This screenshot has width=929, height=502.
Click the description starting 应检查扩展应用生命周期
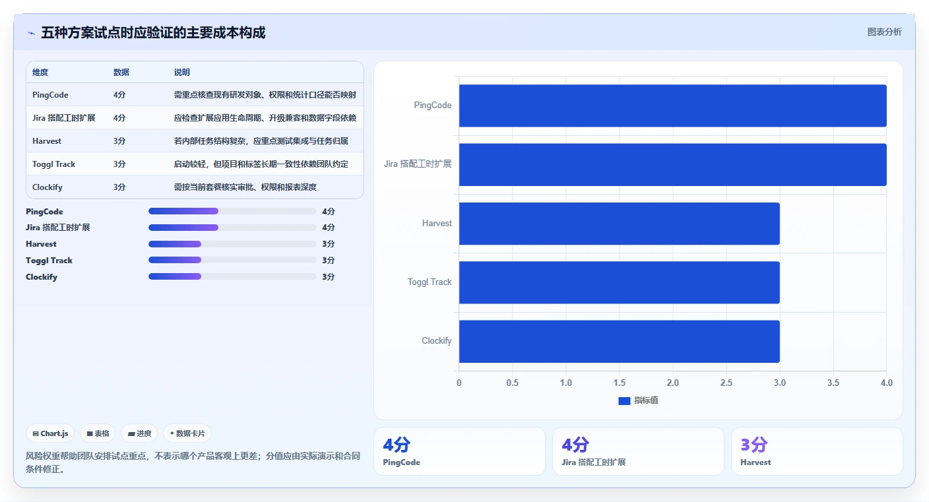265,118
